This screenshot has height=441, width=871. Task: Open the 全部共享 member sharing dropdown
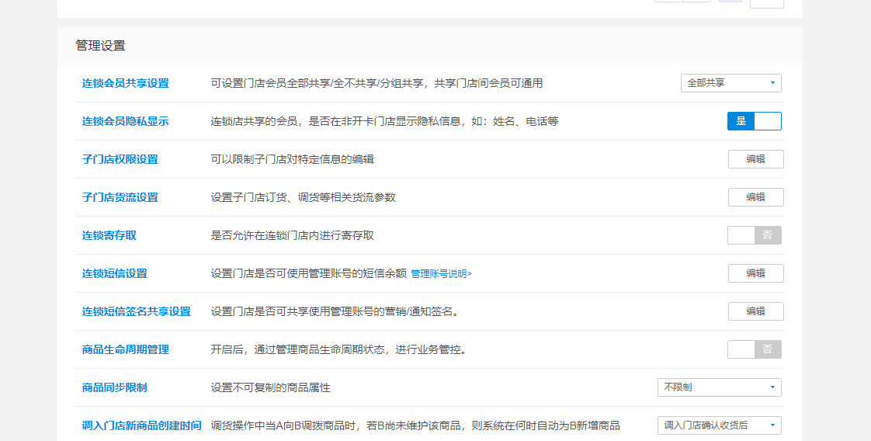pos(730,83)
